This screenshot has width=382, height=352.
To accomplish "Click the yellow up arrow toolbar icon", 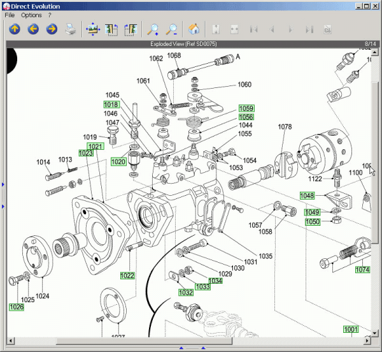I will tap(14, 29).
